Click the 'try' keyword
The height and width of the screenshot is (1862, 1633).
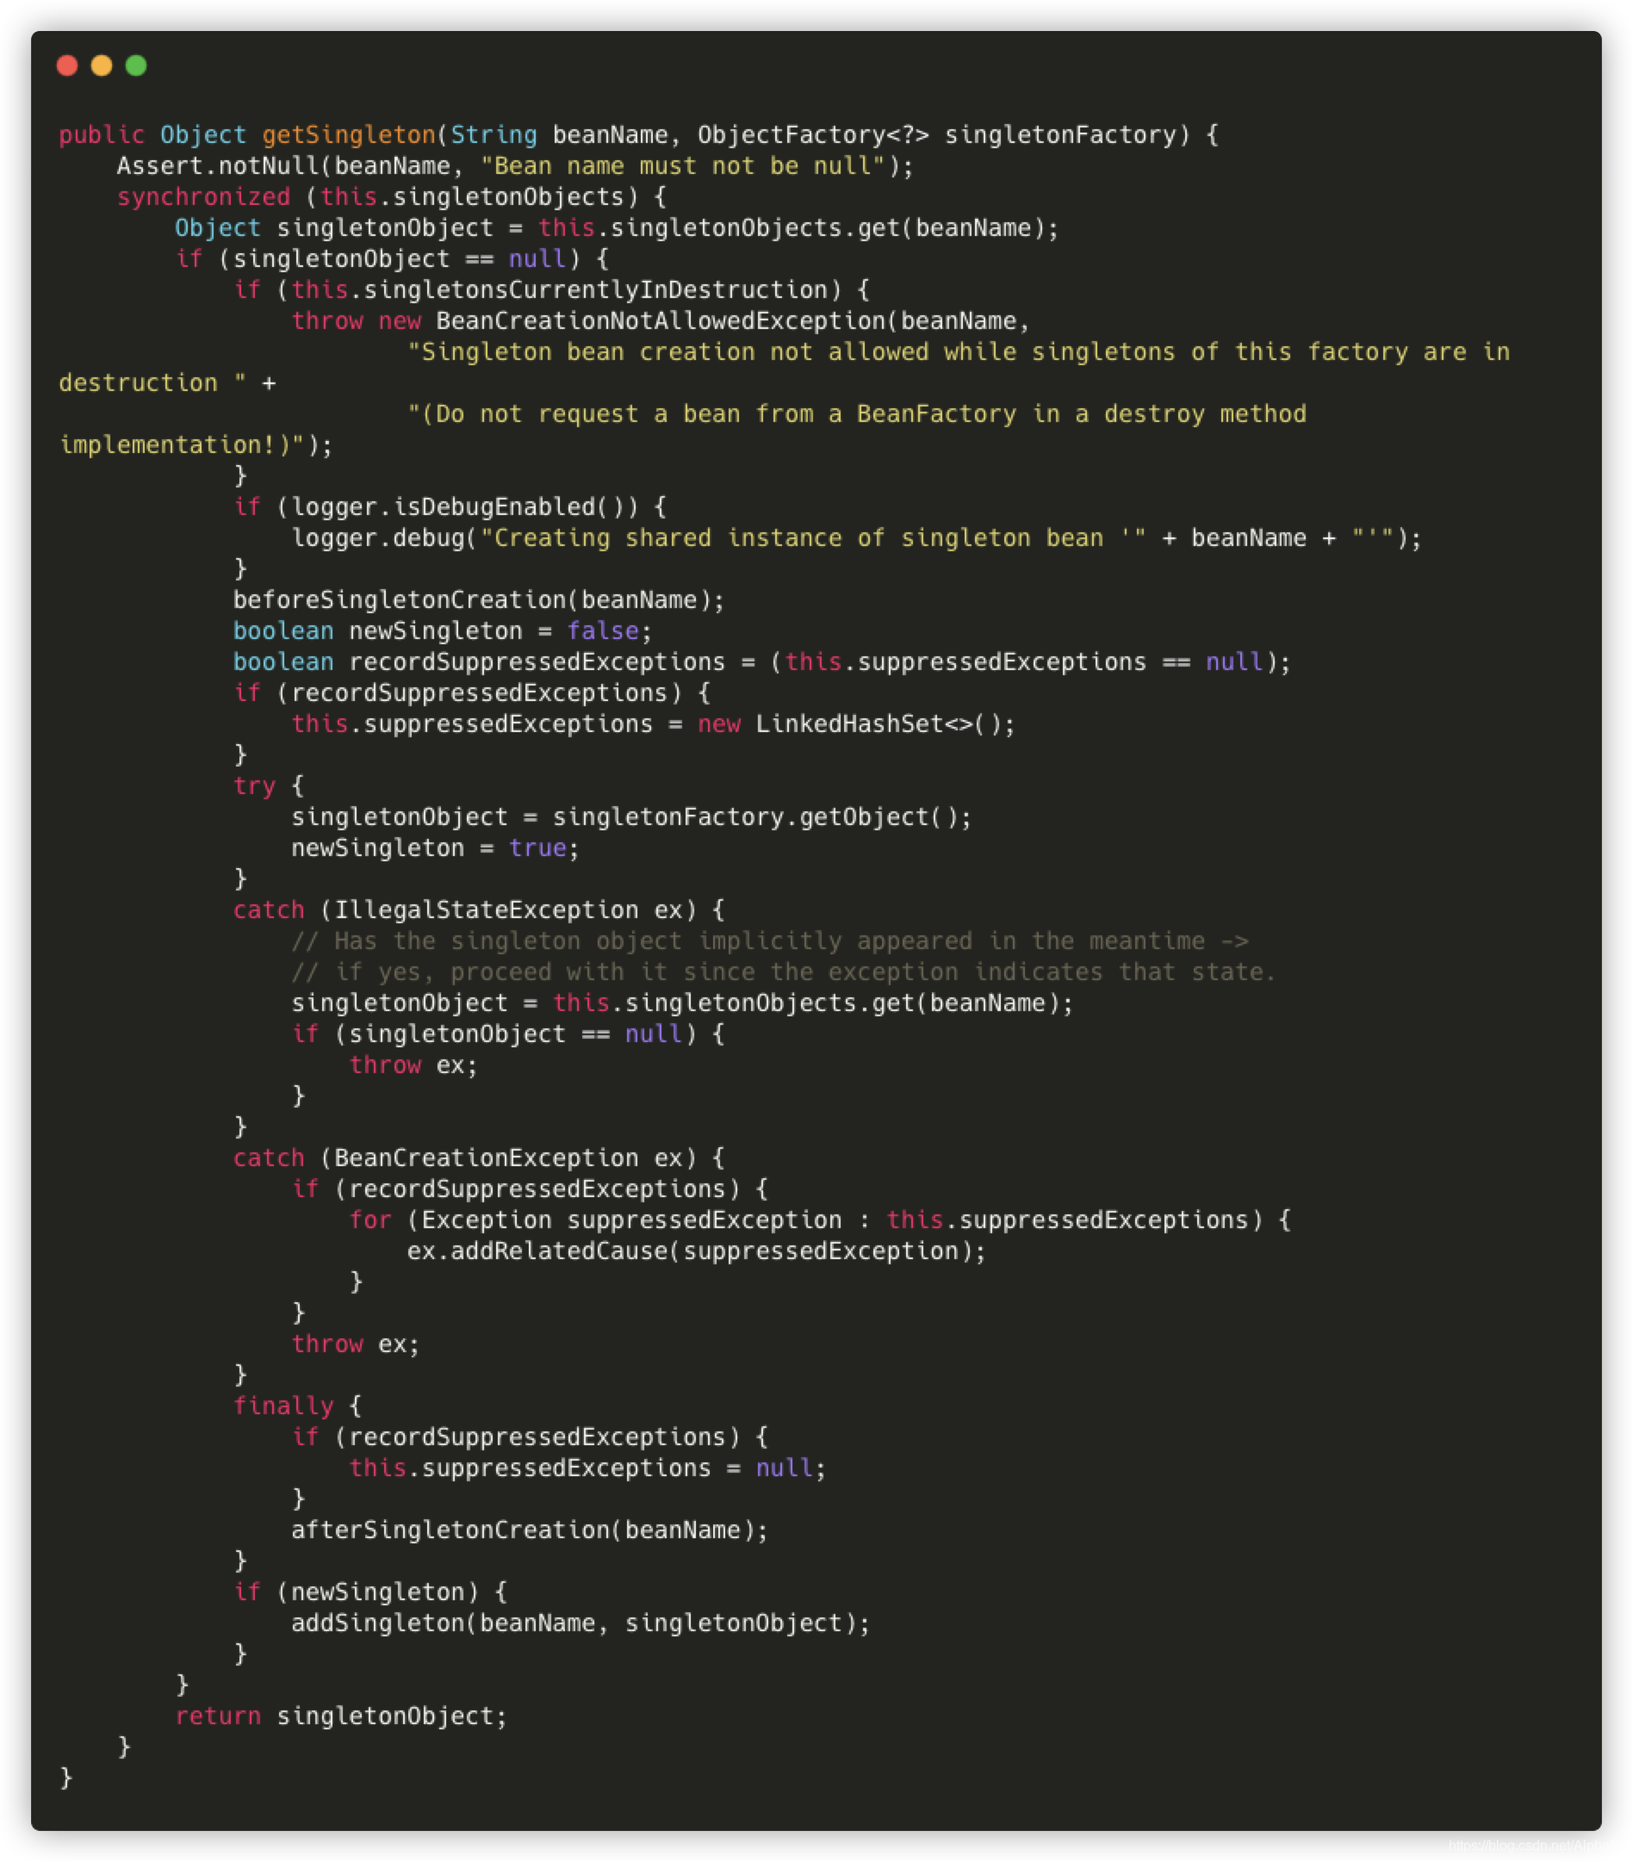click(x=254, y=785)
